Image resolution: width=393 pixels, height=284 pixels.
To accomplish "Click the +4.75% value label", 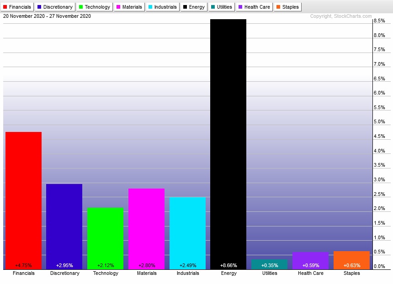I will click(x=24, y=265).
